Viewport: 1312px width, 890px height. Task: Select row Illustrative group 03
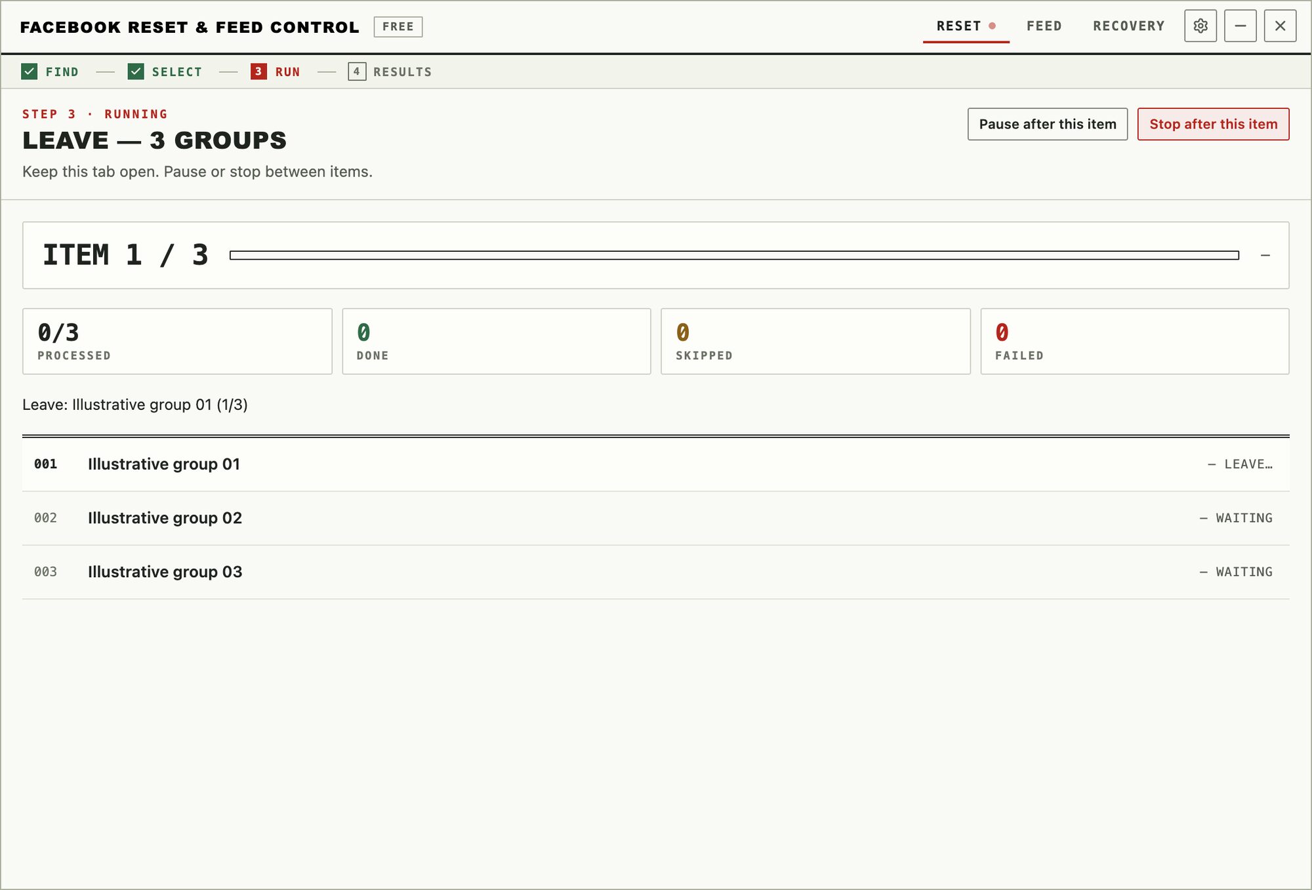pyautogui.click(x=656, y=572)
